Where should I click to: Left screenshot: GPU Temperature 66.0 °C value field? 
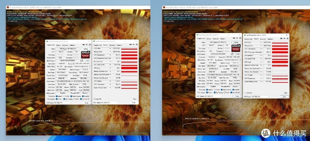tap(117, 55)
